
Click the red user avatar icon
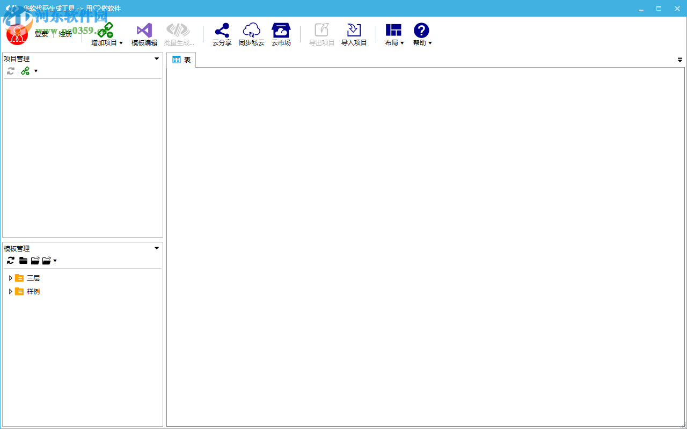(x=17, y=34)
